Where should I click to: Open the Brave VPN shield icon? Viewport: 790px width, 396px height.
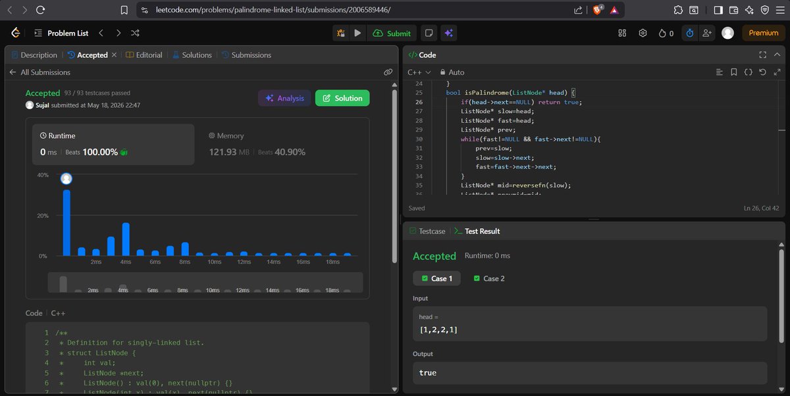[x=765, y=10]
